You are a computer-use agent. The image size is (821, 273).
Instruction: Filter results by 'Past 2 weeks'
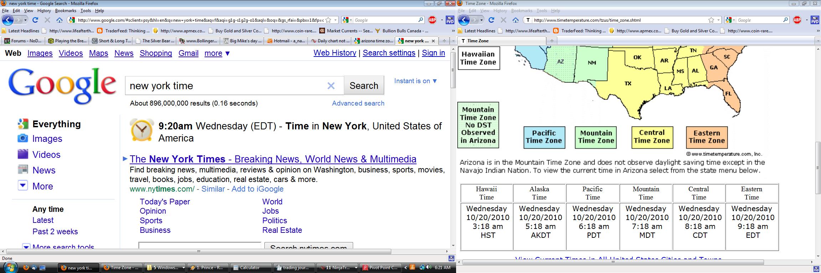pos(55,231)
